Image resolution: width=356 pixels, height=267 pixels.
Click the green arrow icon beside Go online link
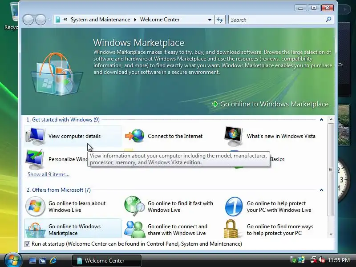click(215, 104)
